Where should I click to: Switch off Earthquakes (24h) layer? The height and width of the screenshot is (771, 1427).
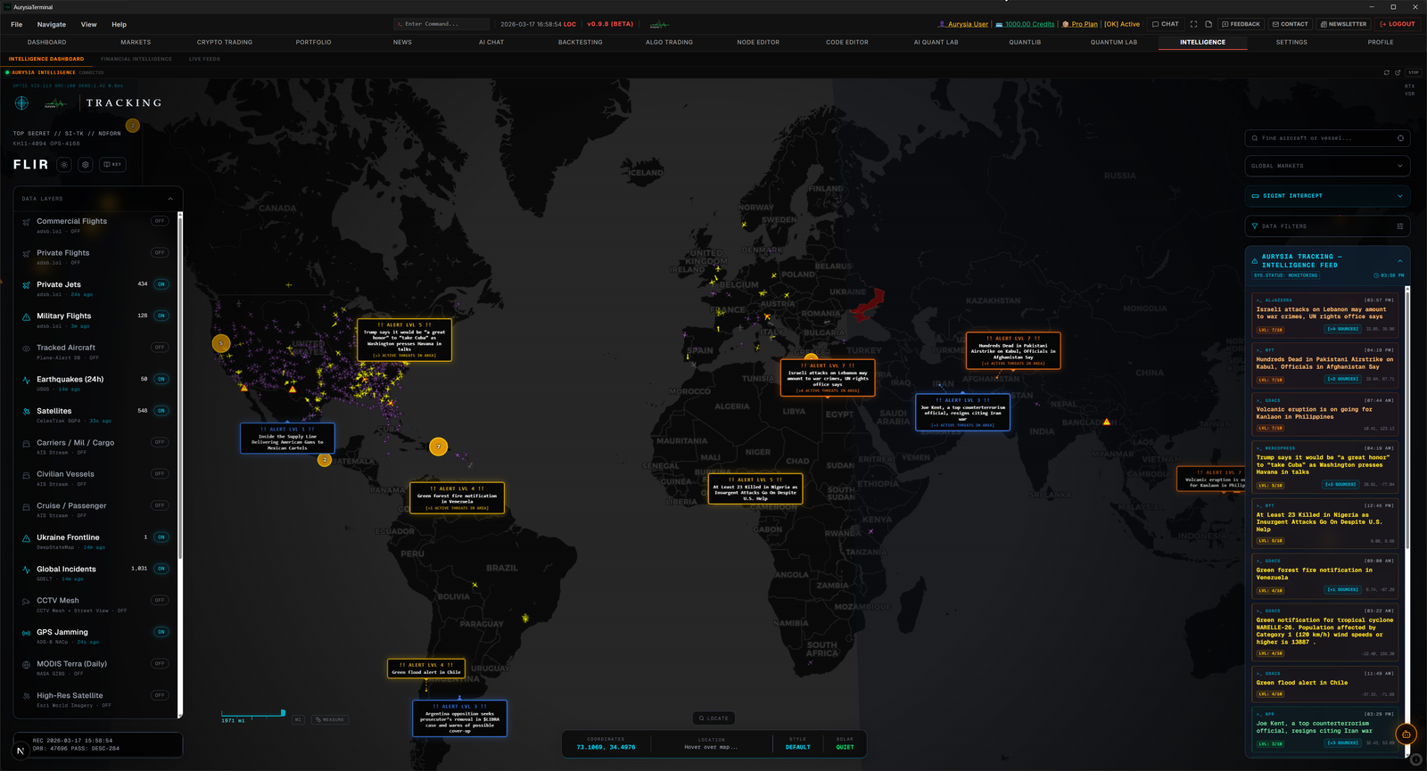161,379
